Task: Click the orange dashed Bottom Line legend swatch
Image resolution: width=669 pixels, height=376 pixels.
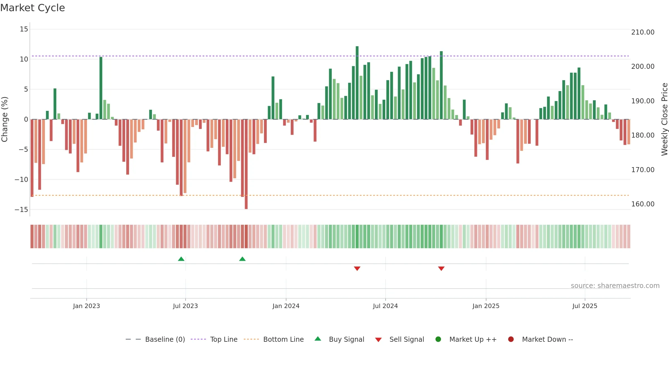Action: (251, 339)
